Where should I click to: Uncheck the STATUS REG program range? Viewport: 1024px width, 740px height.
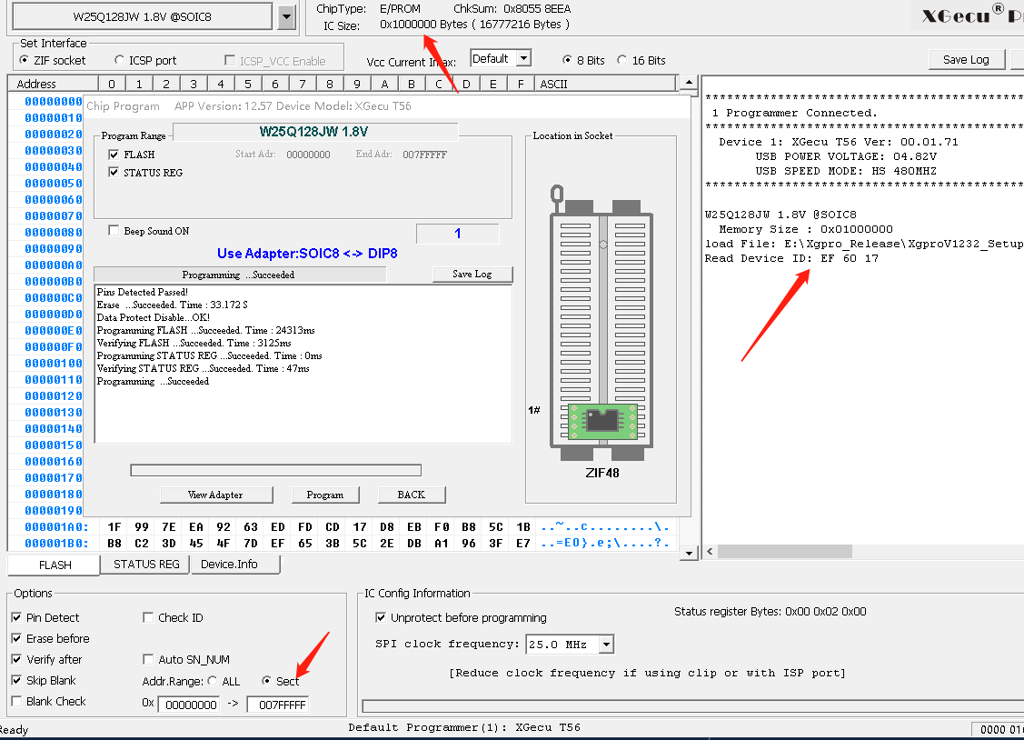[x=114, y=173]
